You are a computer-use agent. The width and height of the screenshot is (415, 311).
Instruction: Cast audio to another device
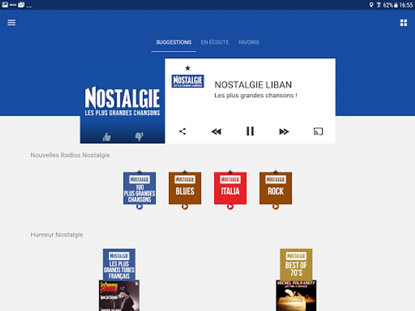pyautogui.click(x=318, y=131)
